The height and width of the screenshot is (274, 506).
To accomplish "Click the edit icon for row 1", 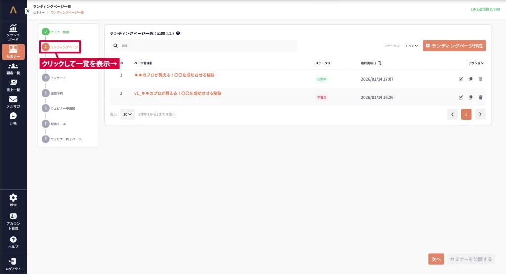I will (x=461, y=79).
